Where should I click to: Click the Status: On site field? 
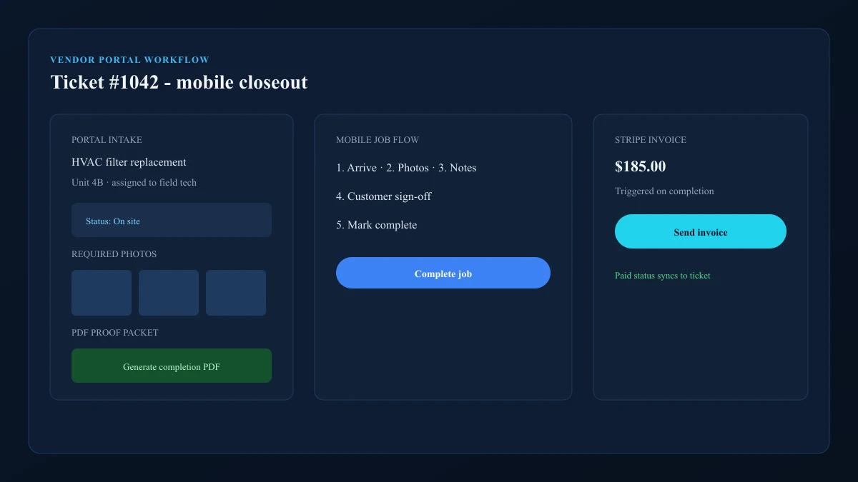(172, 220)
